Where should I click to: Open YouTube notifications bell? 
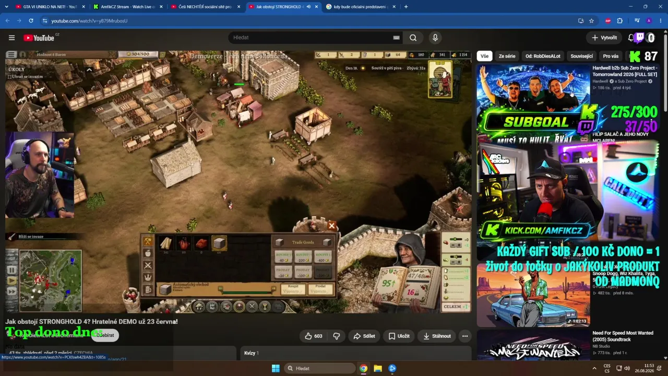630,38
